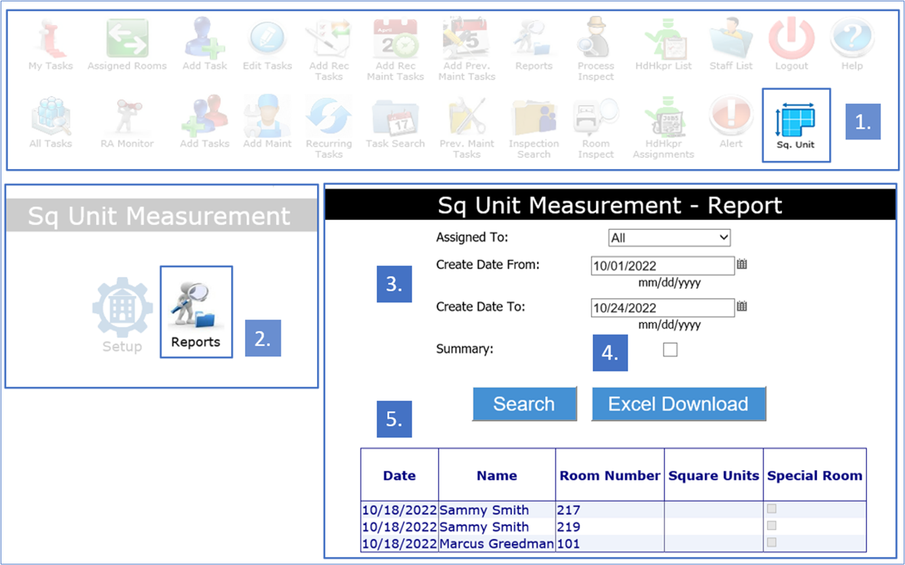The image size is (905, 565).
Task: Click the Staff List icon
Action: (731, 41)
